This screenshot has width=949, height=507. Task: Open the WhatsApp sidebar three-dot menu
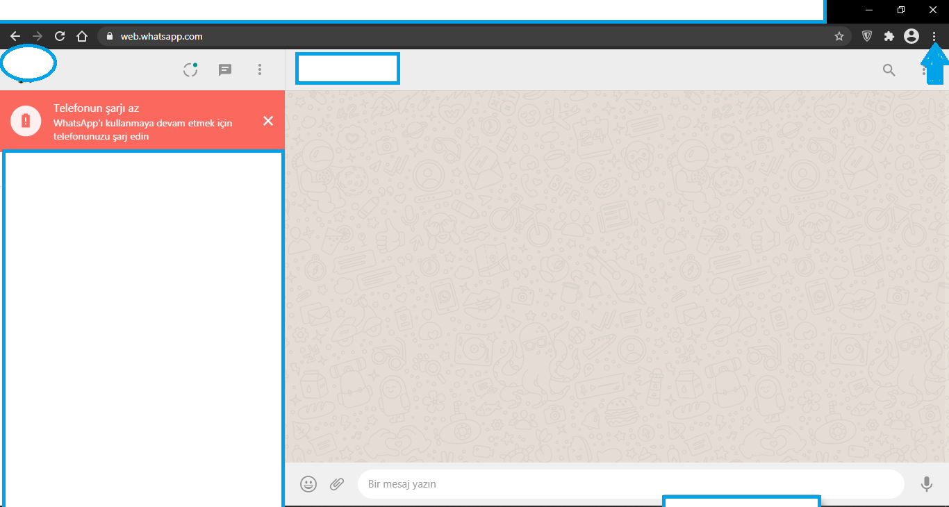coord(260,69)
